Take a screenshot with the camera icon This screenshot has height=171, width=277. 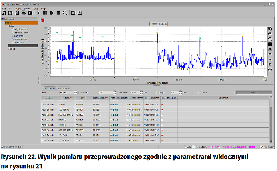tap(30, 13)
